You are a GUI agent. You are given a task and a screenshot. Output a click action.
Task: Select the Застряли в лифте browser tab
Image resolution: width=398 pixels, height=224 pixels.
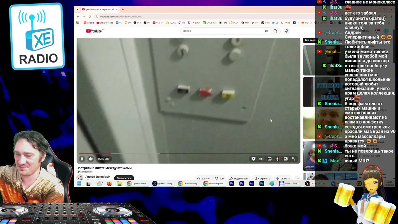point(99,9)
